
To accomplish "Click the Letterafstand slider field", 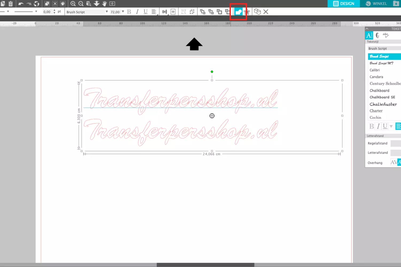I will pyautogui.click(x=396, y=153).
